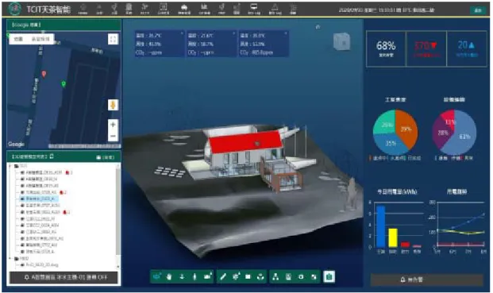Activate the First Person walk tool

coord(195,276)
